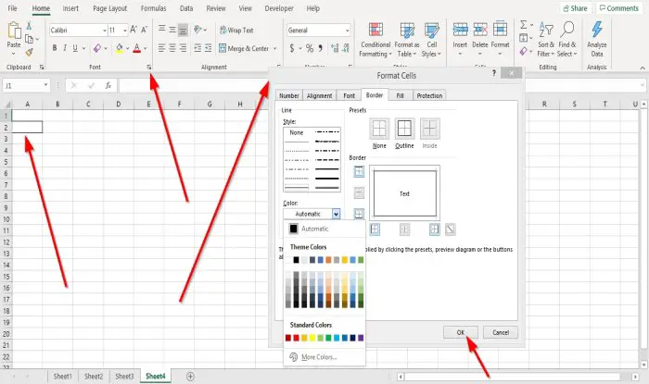Toggle Italic formatting
Screen dimensions: 649x384
[x=65, y=48]
